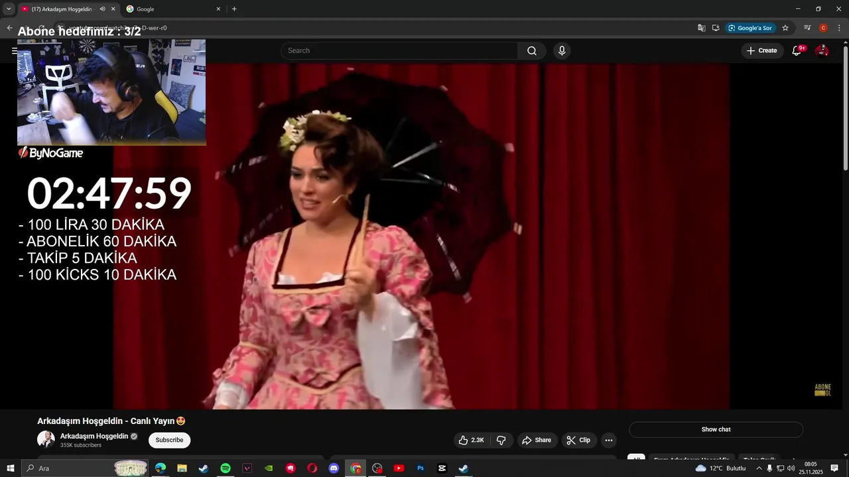Close the Google tab
849x477 pixels.
(218, 9)
